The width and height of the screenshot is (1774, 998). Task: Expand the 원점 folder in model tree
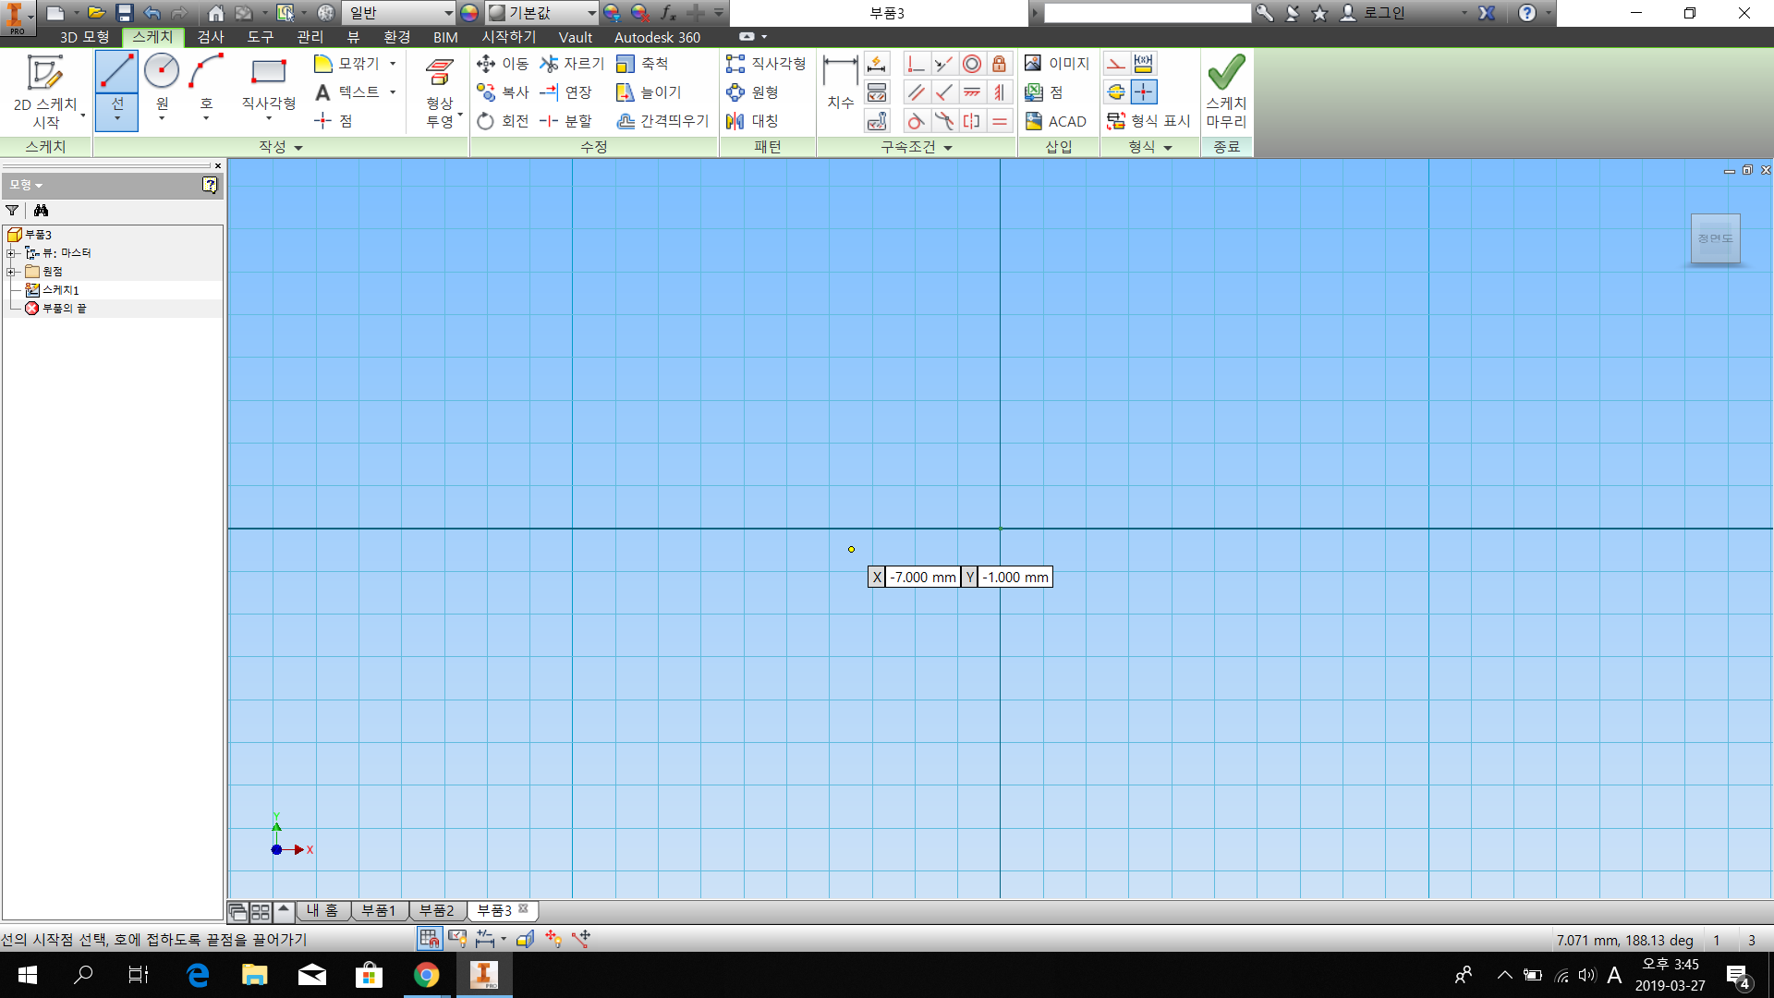(11, 272)
